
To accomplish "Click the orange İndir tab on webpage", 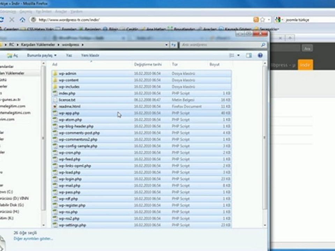I will click(x=305, y=65).
